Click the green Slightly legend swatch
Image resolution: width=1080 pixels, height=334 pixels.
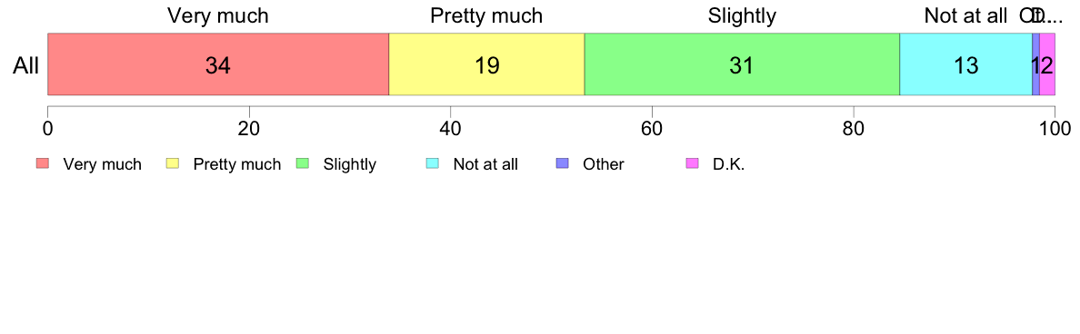click(303, 163)
